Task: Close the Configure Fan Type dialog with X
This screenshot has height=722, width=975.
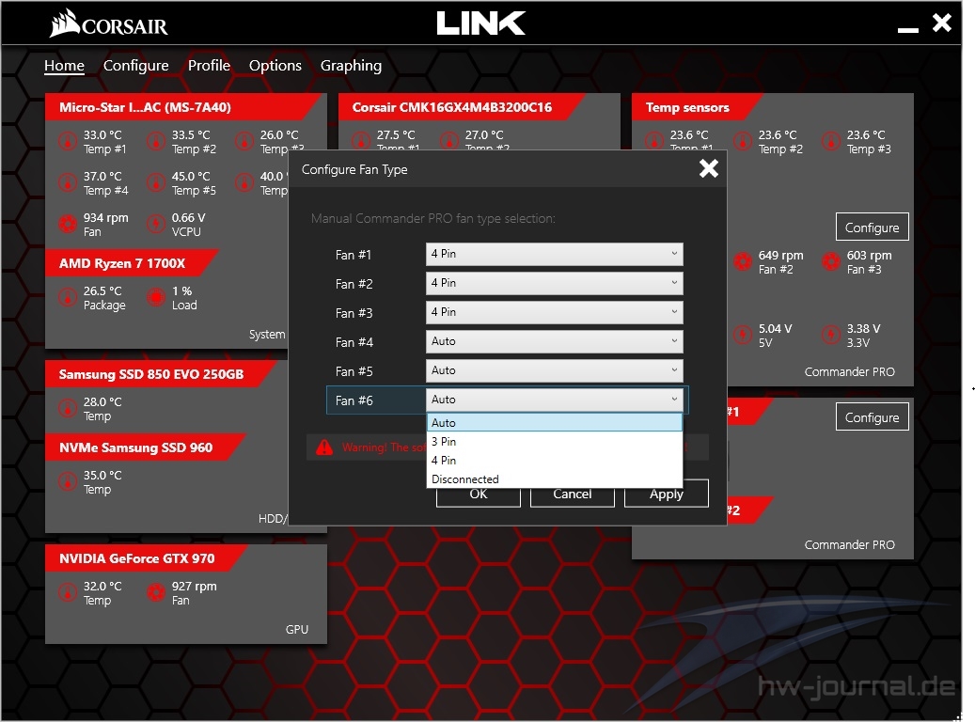Action: 709,168
